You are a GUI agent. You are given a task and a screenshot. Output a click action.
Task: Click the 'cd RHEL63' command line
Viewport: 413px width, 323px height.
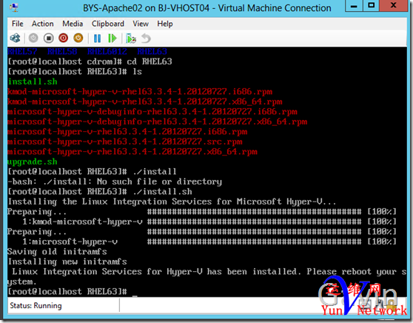(x=90, y=61)
